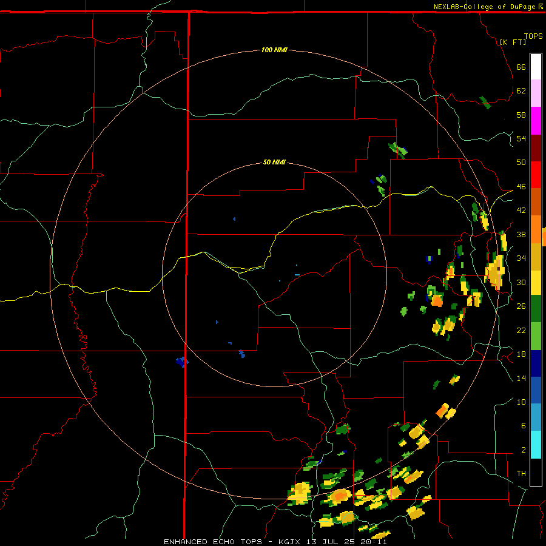
Task: Click the "42" legend value
Action: pyautogui.click(x=521, y=211)
